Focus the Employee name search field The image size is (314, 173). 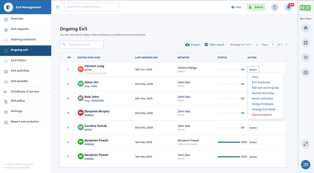(82, 45)
